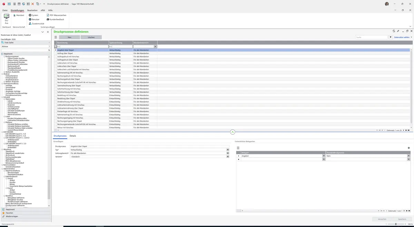Open the PDF-Wasserzeichen settings
Viewport: 414px width, 227px height.
(56, 15)
